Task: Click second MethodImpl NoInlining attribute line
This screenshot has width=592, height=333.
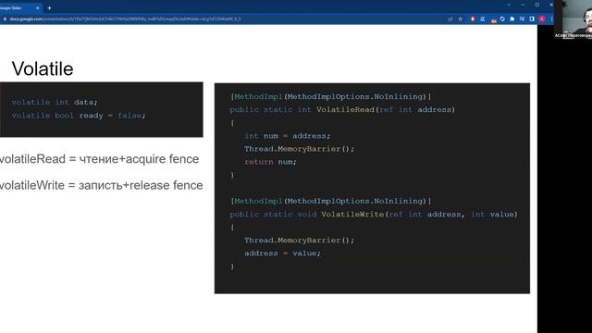Action: (331, 202)
